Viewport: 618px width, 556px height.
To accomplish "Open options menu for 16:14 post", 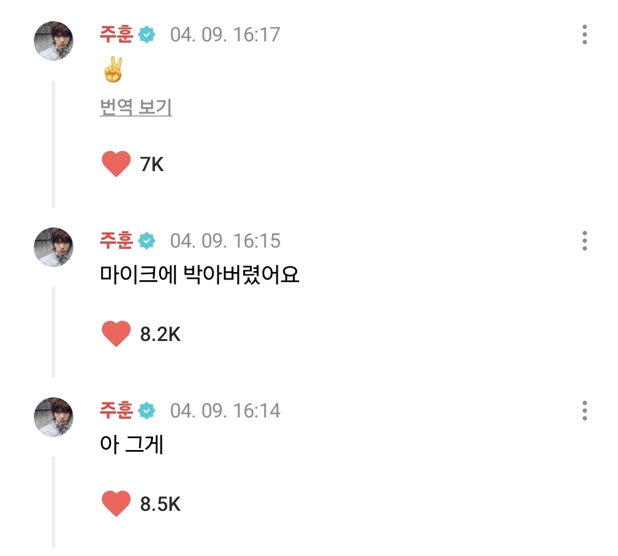I will pos(584,411).
